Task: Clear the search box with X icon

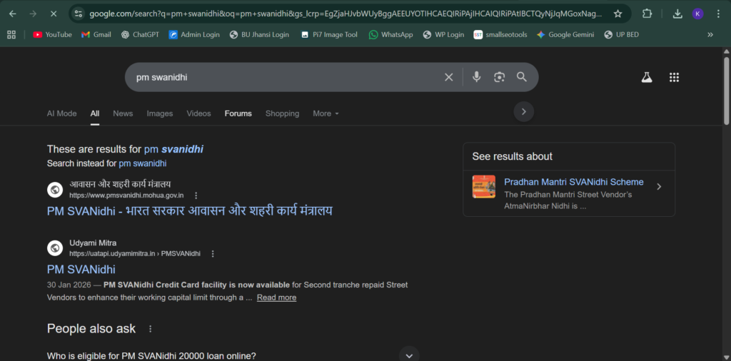Action: pos(449,77)
